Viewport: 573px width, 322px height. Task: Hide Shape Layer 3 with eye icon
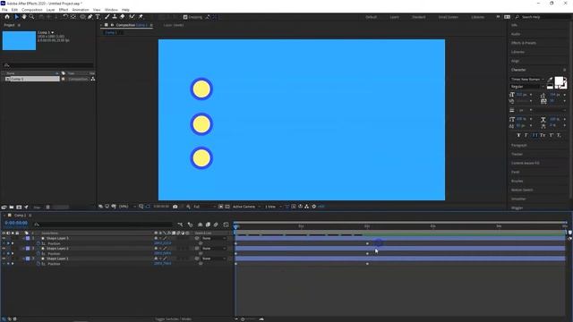tap(4, 238)
